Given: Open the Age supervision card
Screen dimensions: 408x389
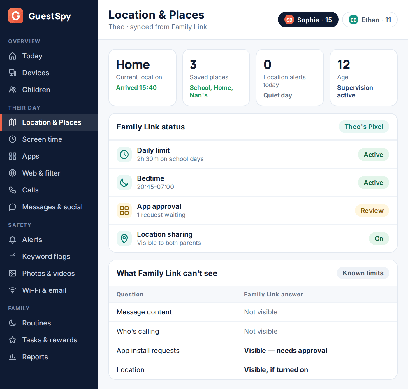Looking at the screenshot, I should click(x=364, y=78).
